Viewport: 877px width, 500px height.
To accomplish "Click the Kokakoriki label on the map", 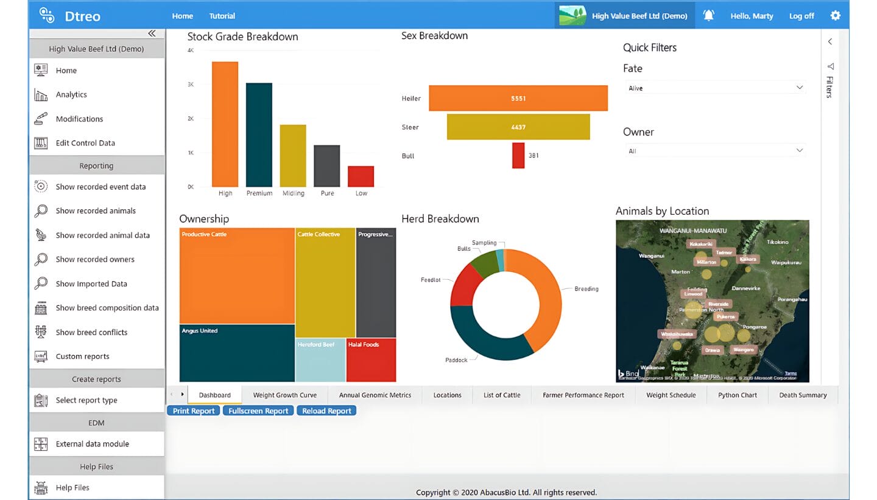I will tap(701, 244).
